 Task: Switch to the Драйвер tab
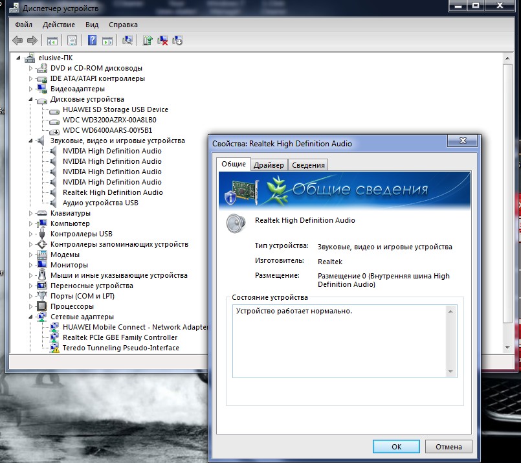pos(268,165)
